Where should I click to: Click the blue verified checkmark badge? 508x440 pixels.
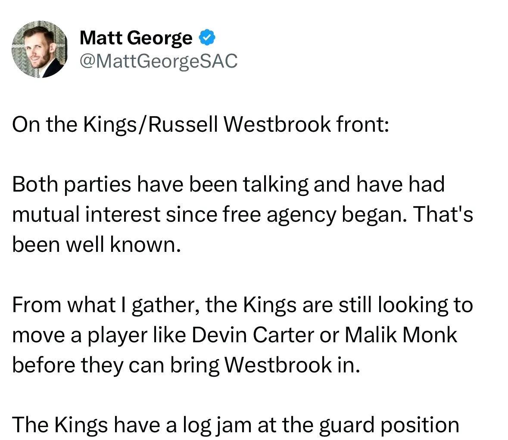click(207, 39)
